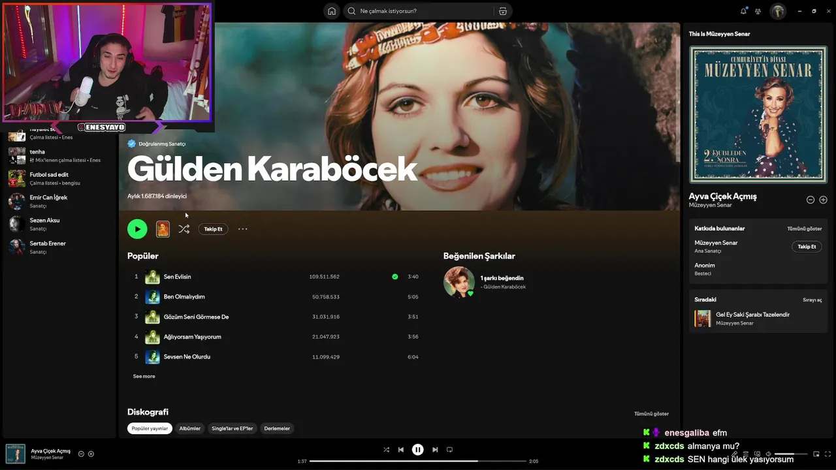Toggle shuffle in bottom playback controls
The height and width of the screenshot is (470, 836).
[386, 450]
